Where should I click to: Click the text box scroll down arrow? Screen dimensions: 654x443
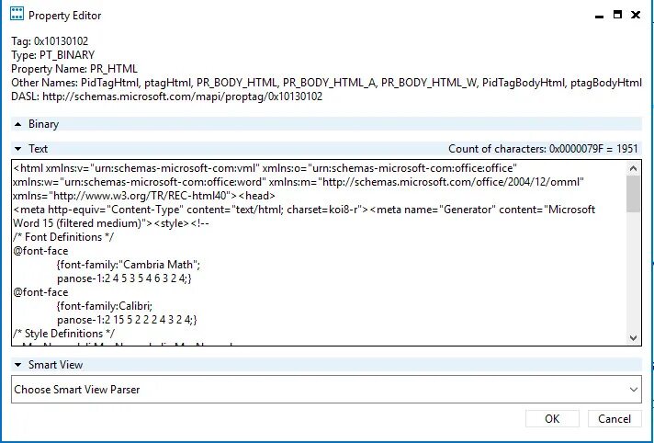(633, 338)
